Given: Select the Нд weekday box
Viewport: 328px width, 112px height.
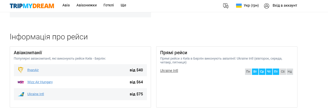Looking at the screenshot, I should pos(290,72).
